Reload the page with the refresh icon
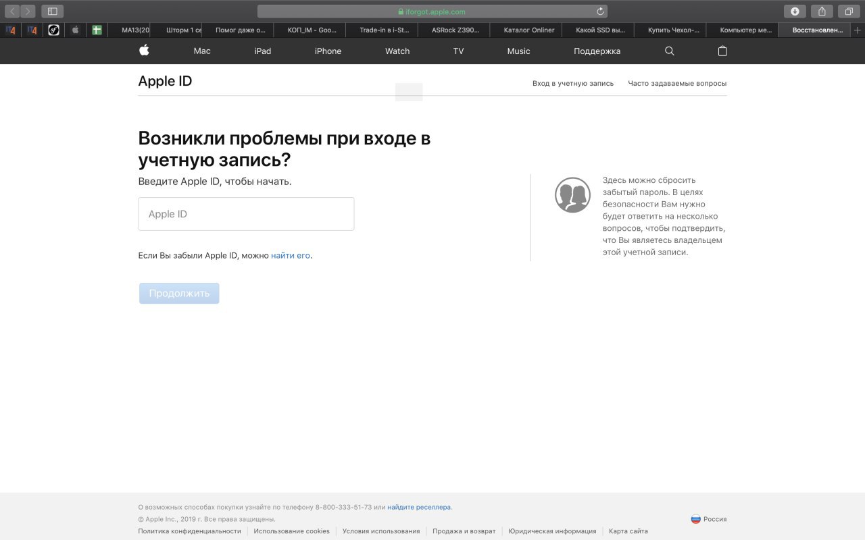Viewport: 865px width, 540px height. pos(600,11)
